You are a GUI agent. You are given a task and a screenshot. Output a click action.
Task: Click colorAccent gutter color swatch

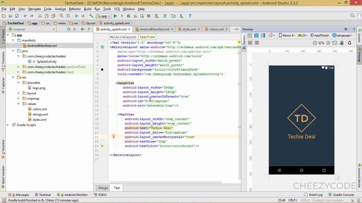[102, 145]
